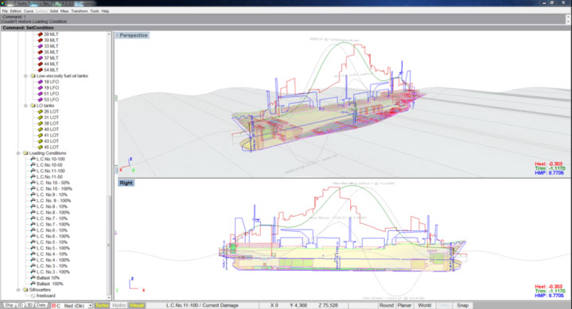
Task: Switch to the 3D tab
Action: coord(29,305)
